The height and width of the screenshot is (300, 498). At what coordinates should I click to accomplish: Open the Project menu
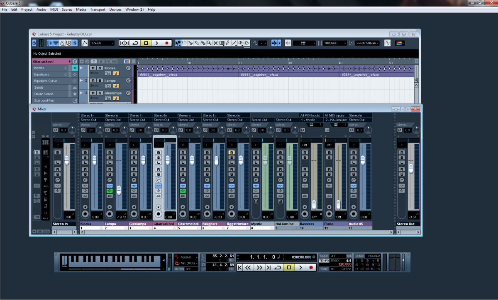[27, 10]
